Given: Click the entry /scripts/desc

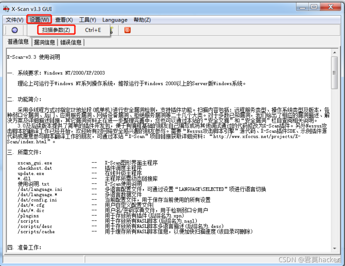Looking at the screenshot, I should click(35, 227).
